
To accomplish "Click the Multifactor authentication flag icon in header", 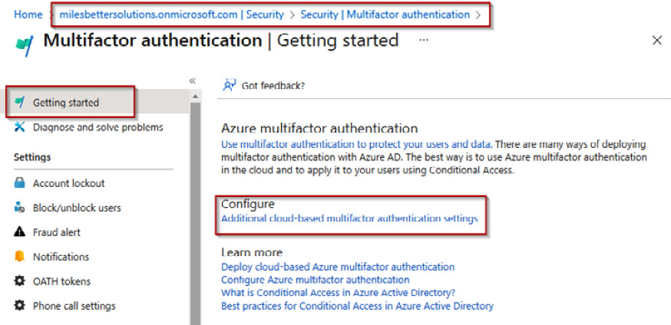I will pos(25,46).
